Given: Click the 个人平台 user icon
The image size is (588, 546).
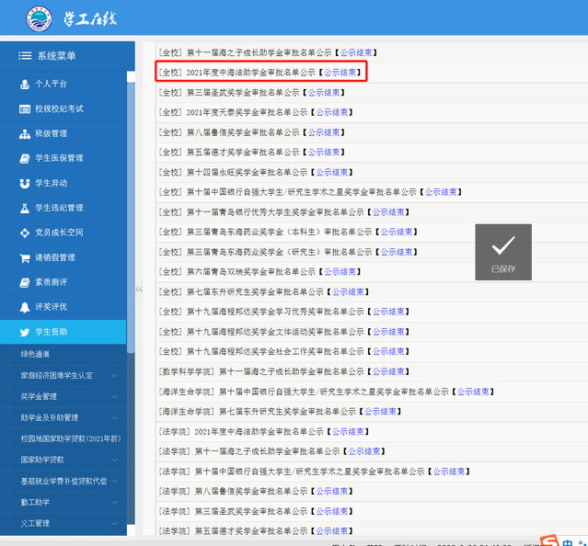Looking at the screenshot, I should click(x=25, y=84).
